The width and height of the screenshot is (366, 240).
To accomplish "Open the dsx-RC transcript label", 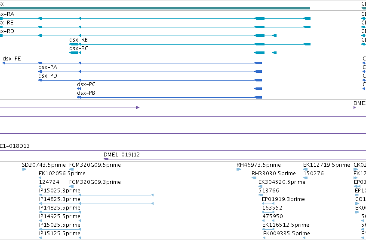I will pyautogui.click(x=79, y=48).
